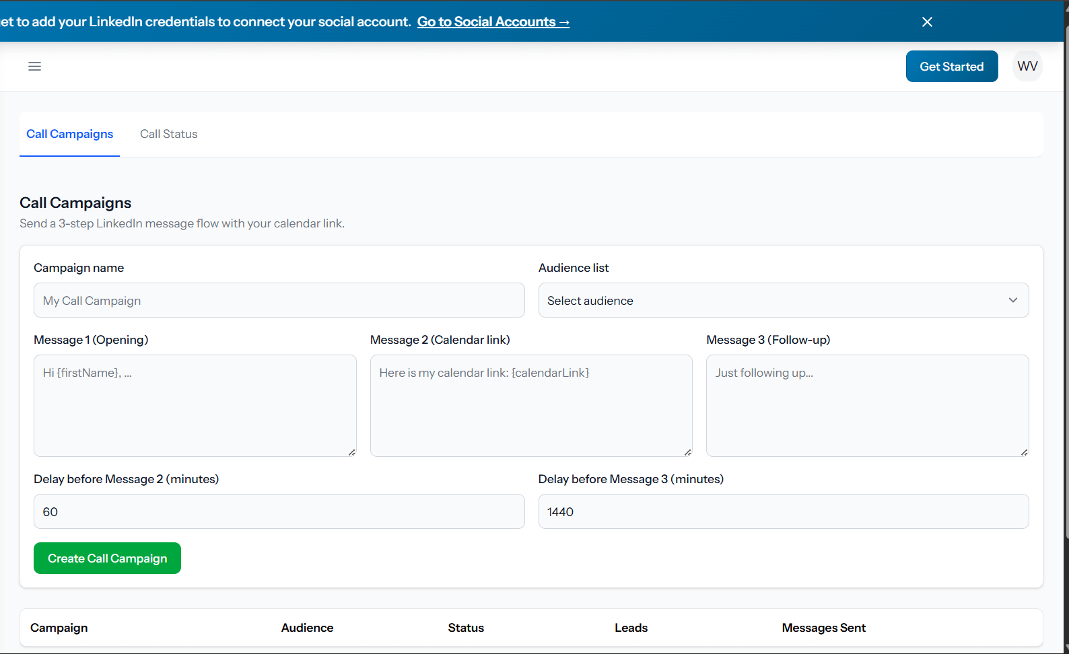Click the Messages Sent column header
Screen dimensions: 1069x654
823,628
